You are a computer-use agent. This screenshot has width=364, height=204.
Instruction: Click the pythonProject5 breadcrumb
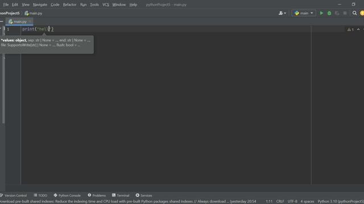coord(10,13)
